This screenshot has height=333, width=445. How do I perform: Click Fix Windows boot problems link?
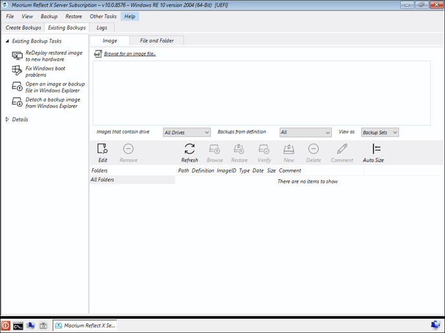(x=45, y=72)
